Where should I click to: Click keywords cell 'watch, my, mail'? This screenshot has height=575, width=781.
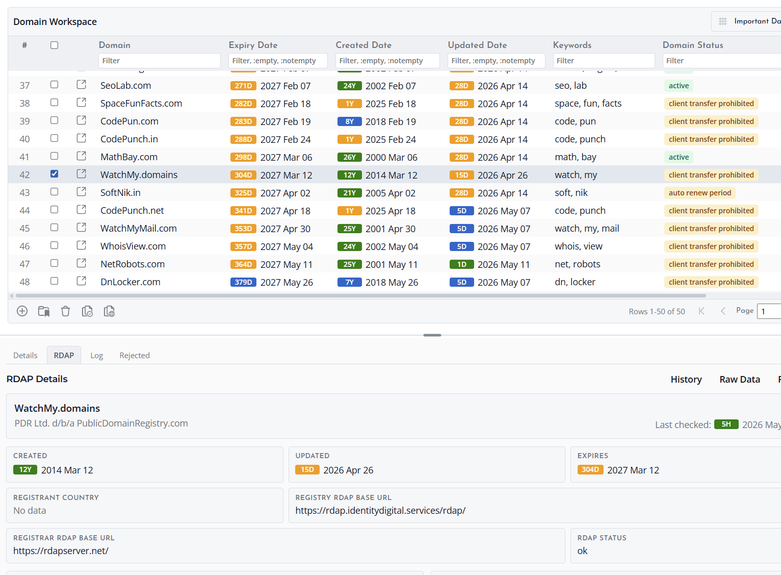[587, 229]
